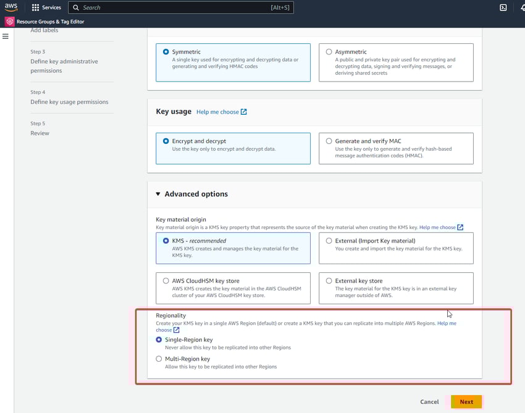Collapse the Advanced options section
This screenshot has width=525, height=413.
point(159,193)
